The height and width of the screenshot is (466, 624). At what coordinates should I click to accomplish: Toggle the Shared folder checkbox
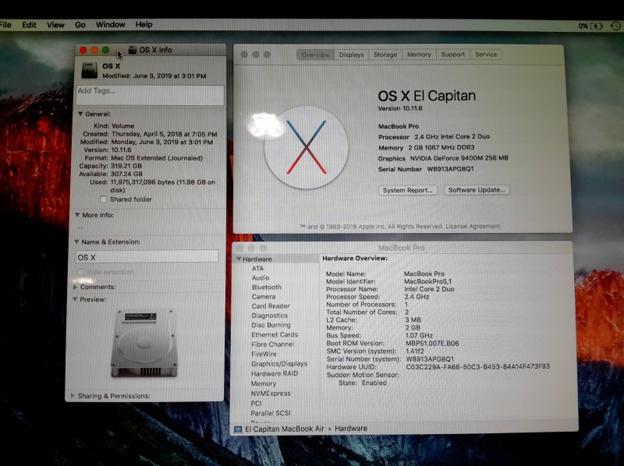[104, 199]
